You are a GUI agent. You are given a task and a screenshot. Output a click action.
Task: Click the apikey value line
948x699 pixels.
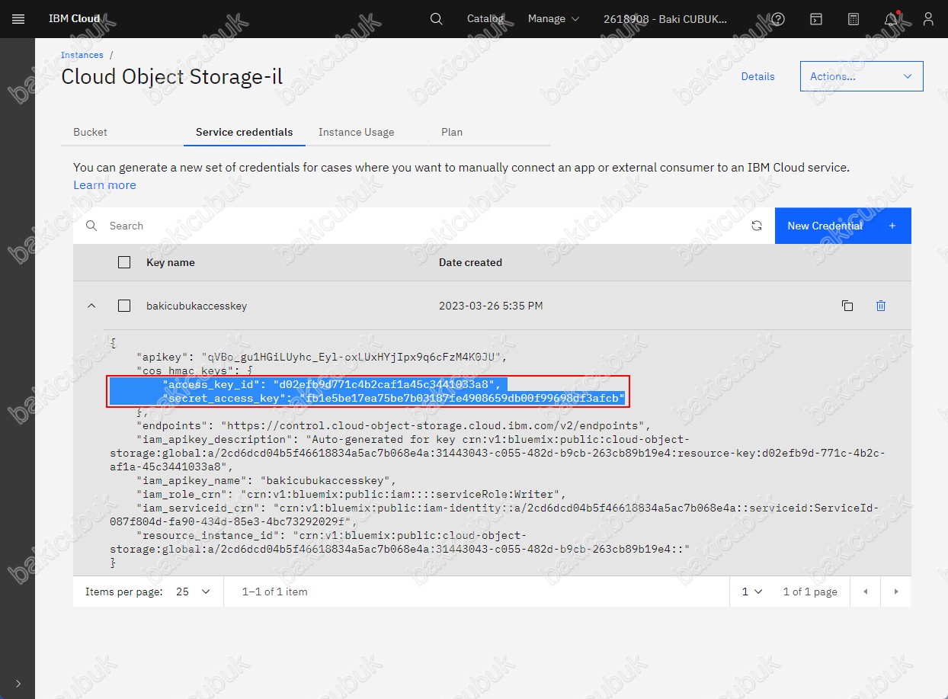[x=321, y=356]
